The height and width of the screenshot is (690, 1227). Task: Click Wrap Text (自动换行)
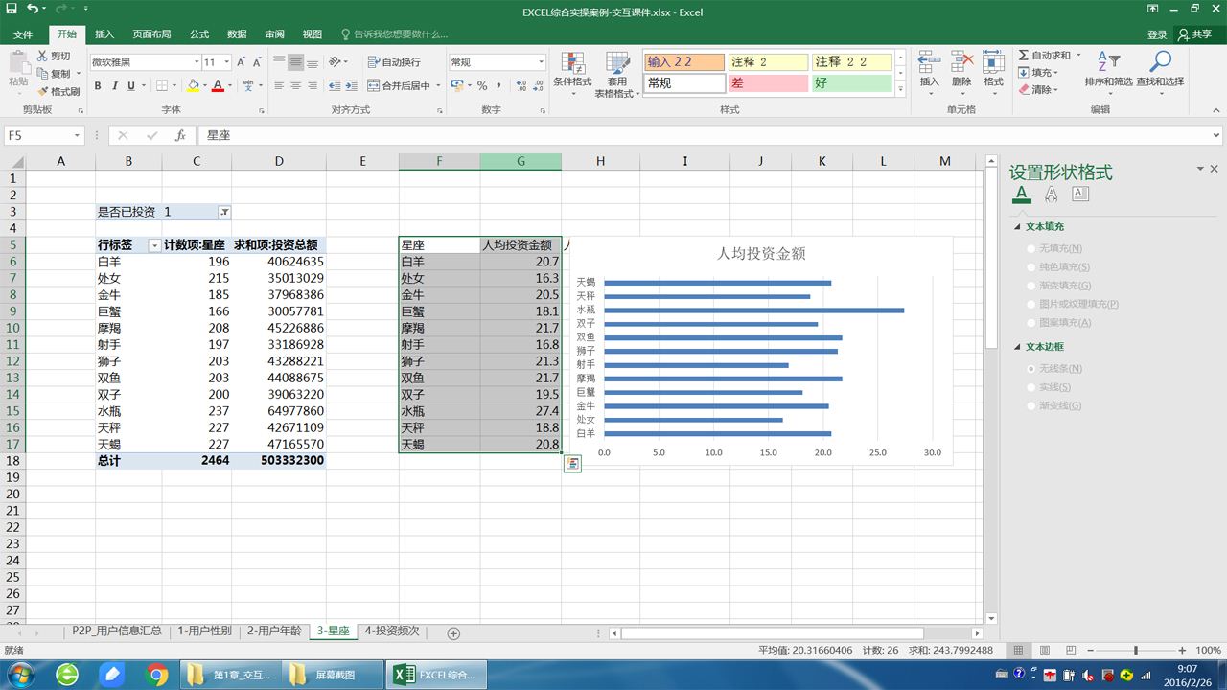point(394,62)
